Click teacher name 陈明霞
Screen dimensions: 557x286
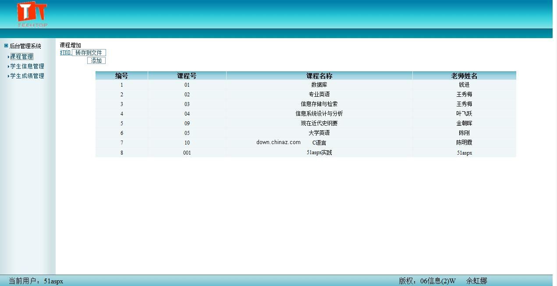[x=465, y=143]
